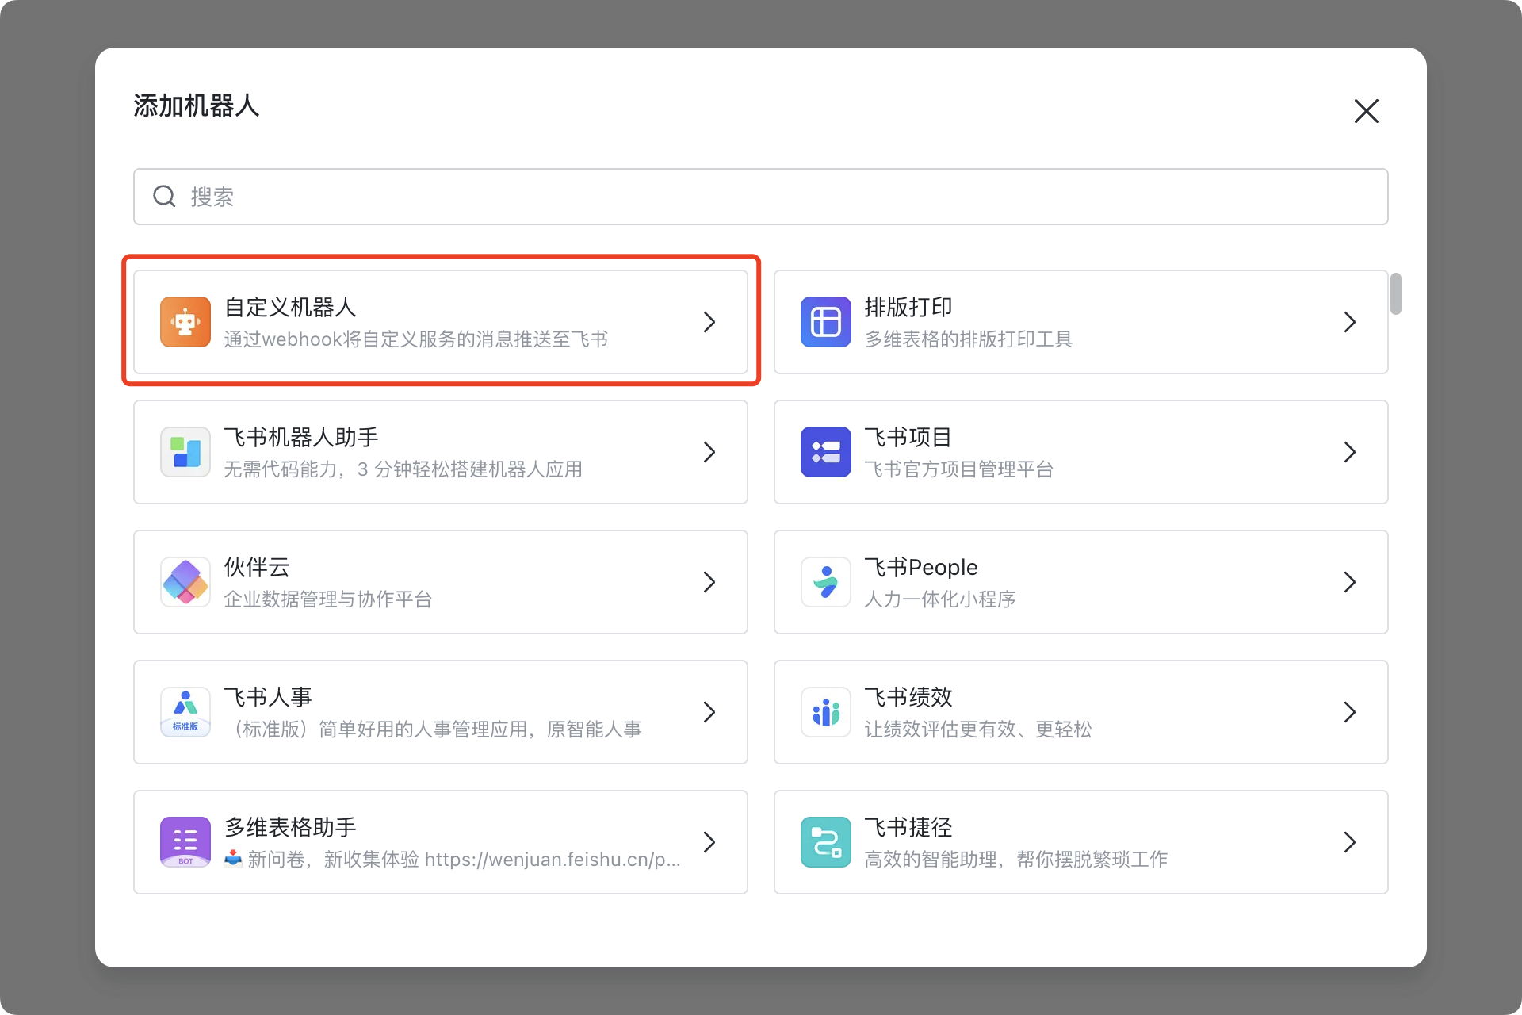Viewport: 1522px width, 1015px height.
Task: Click description 通过webhook将自定义服务的消息推送至飞书
Action: pos(416,339)
